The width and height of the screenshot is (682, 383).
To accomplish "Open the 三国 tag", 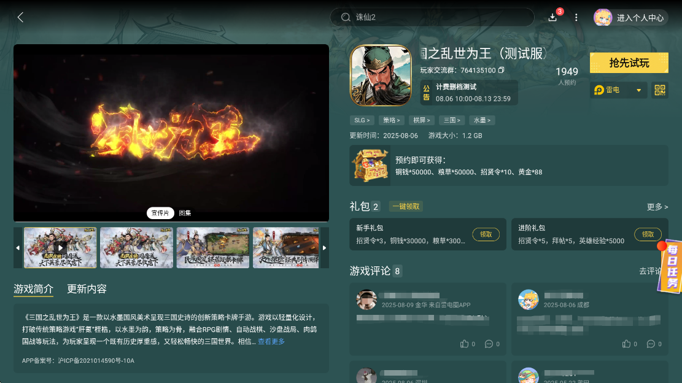I will 452,120.
